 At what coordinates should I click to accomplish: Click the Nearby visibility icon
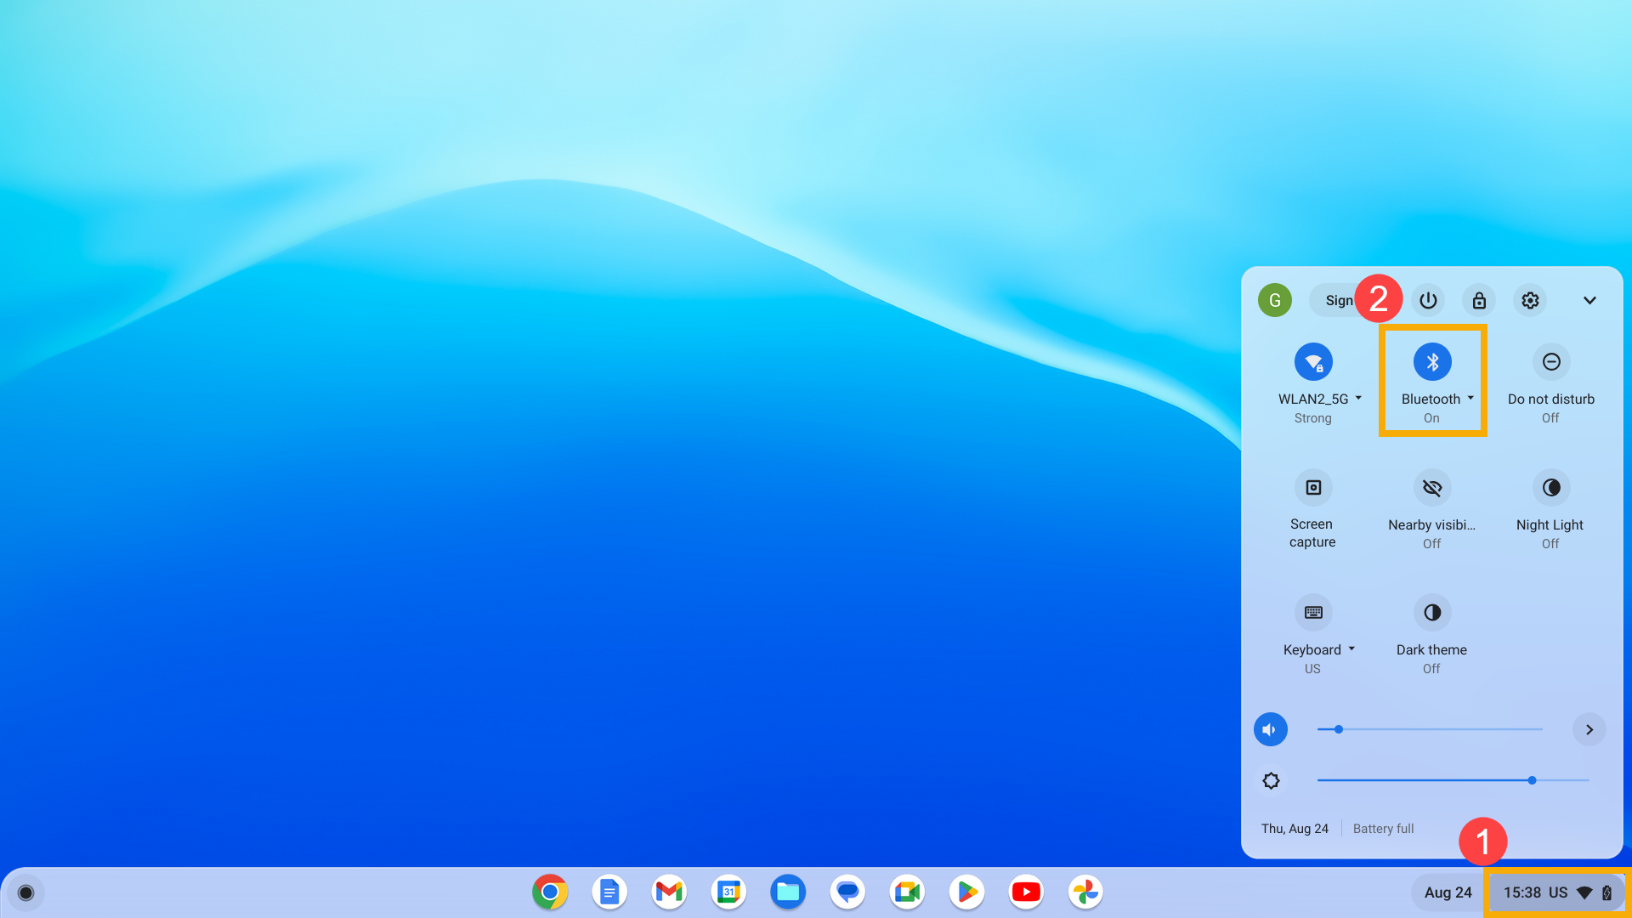click(1431, 486)
